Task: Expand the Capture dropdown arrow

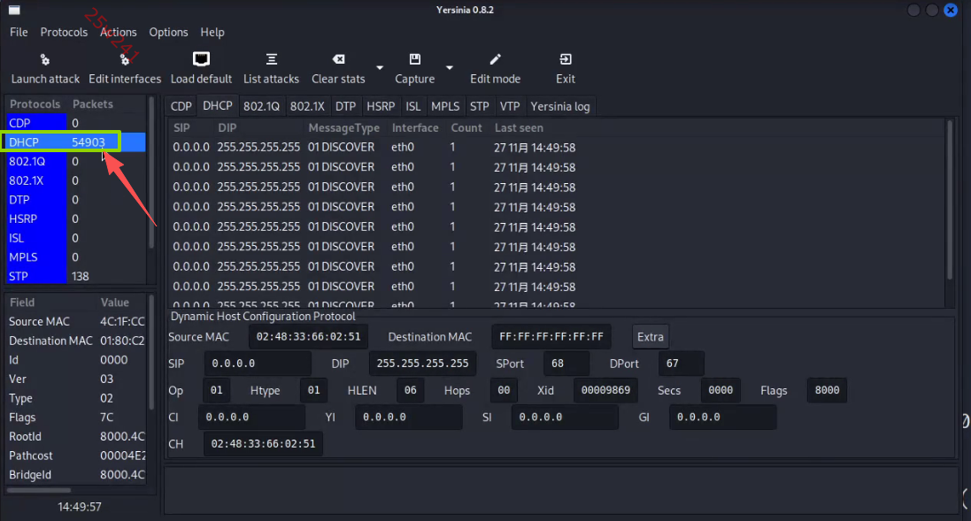Action: click(x=450, y=67)
